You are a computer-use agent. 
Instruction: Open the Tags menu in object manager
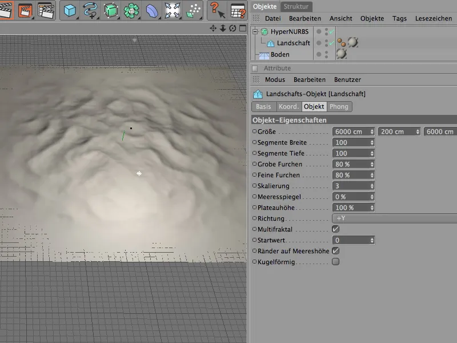pos(399,19)
